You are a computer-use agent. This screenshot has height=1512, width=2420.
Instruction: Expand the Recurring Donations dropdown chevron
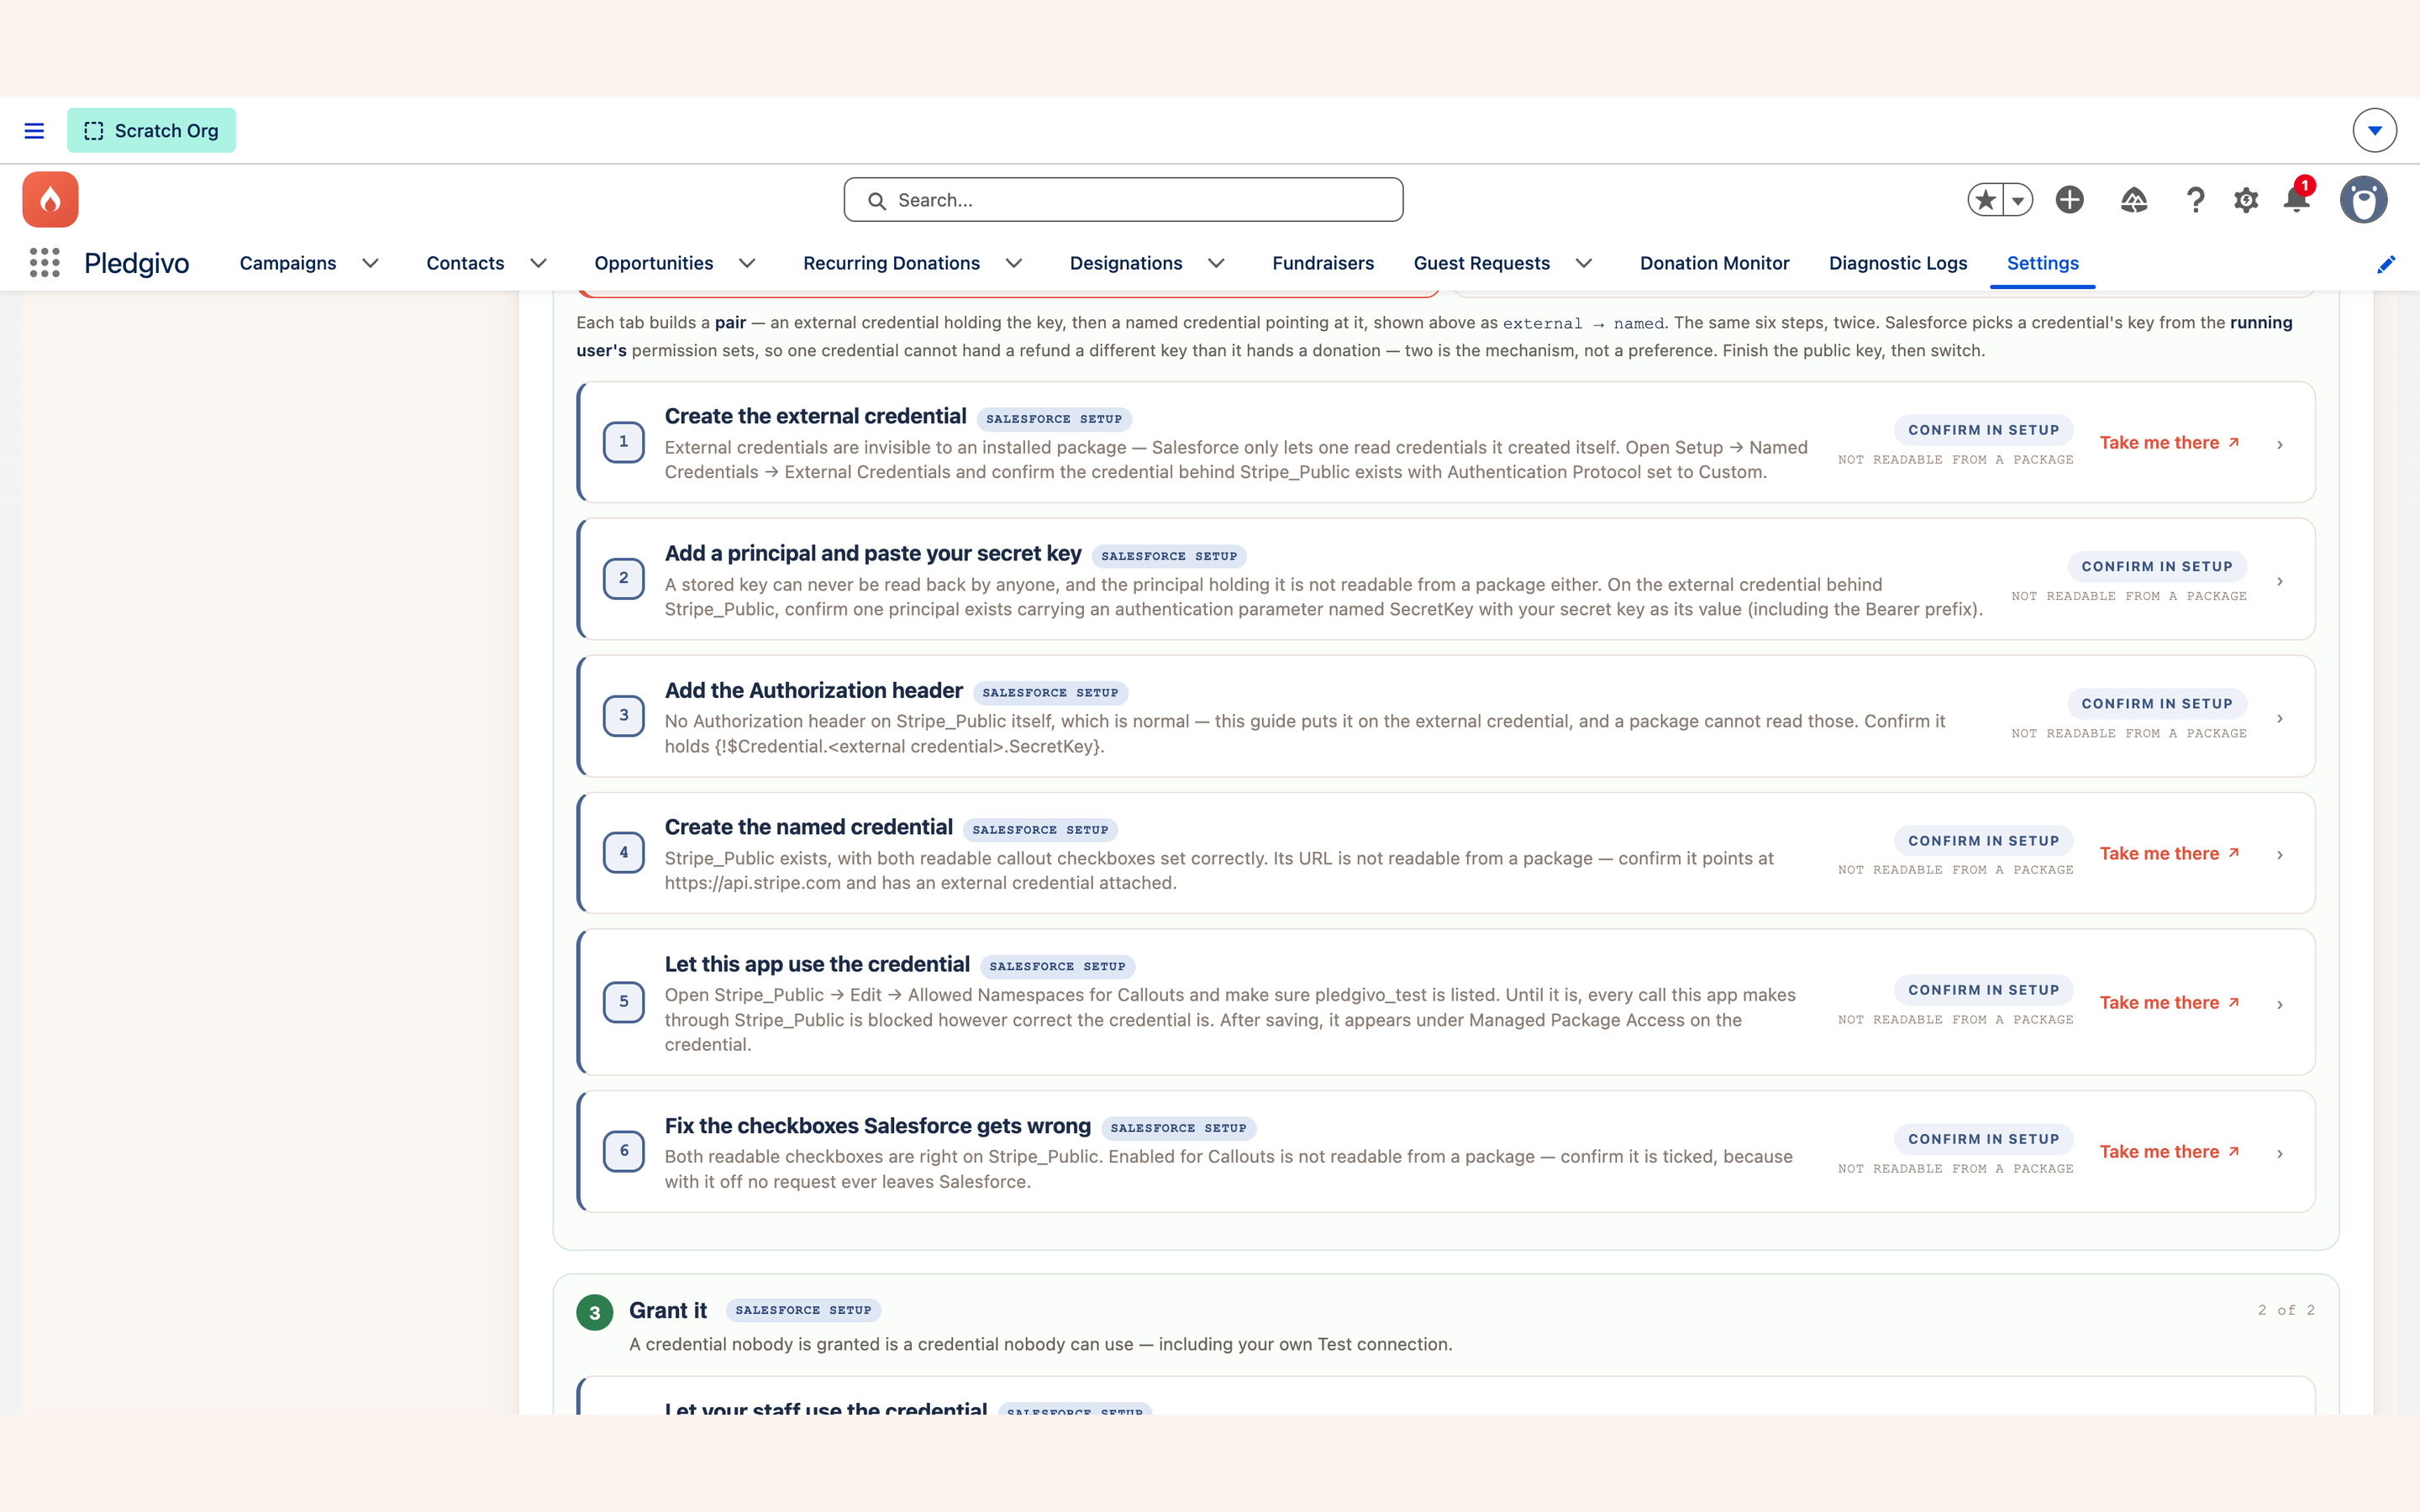tap(1014, 263)
